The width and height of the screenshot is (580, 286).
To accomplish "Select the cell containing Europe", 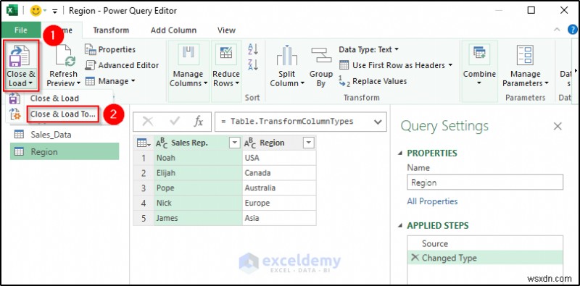I will (x=279, y=203).
